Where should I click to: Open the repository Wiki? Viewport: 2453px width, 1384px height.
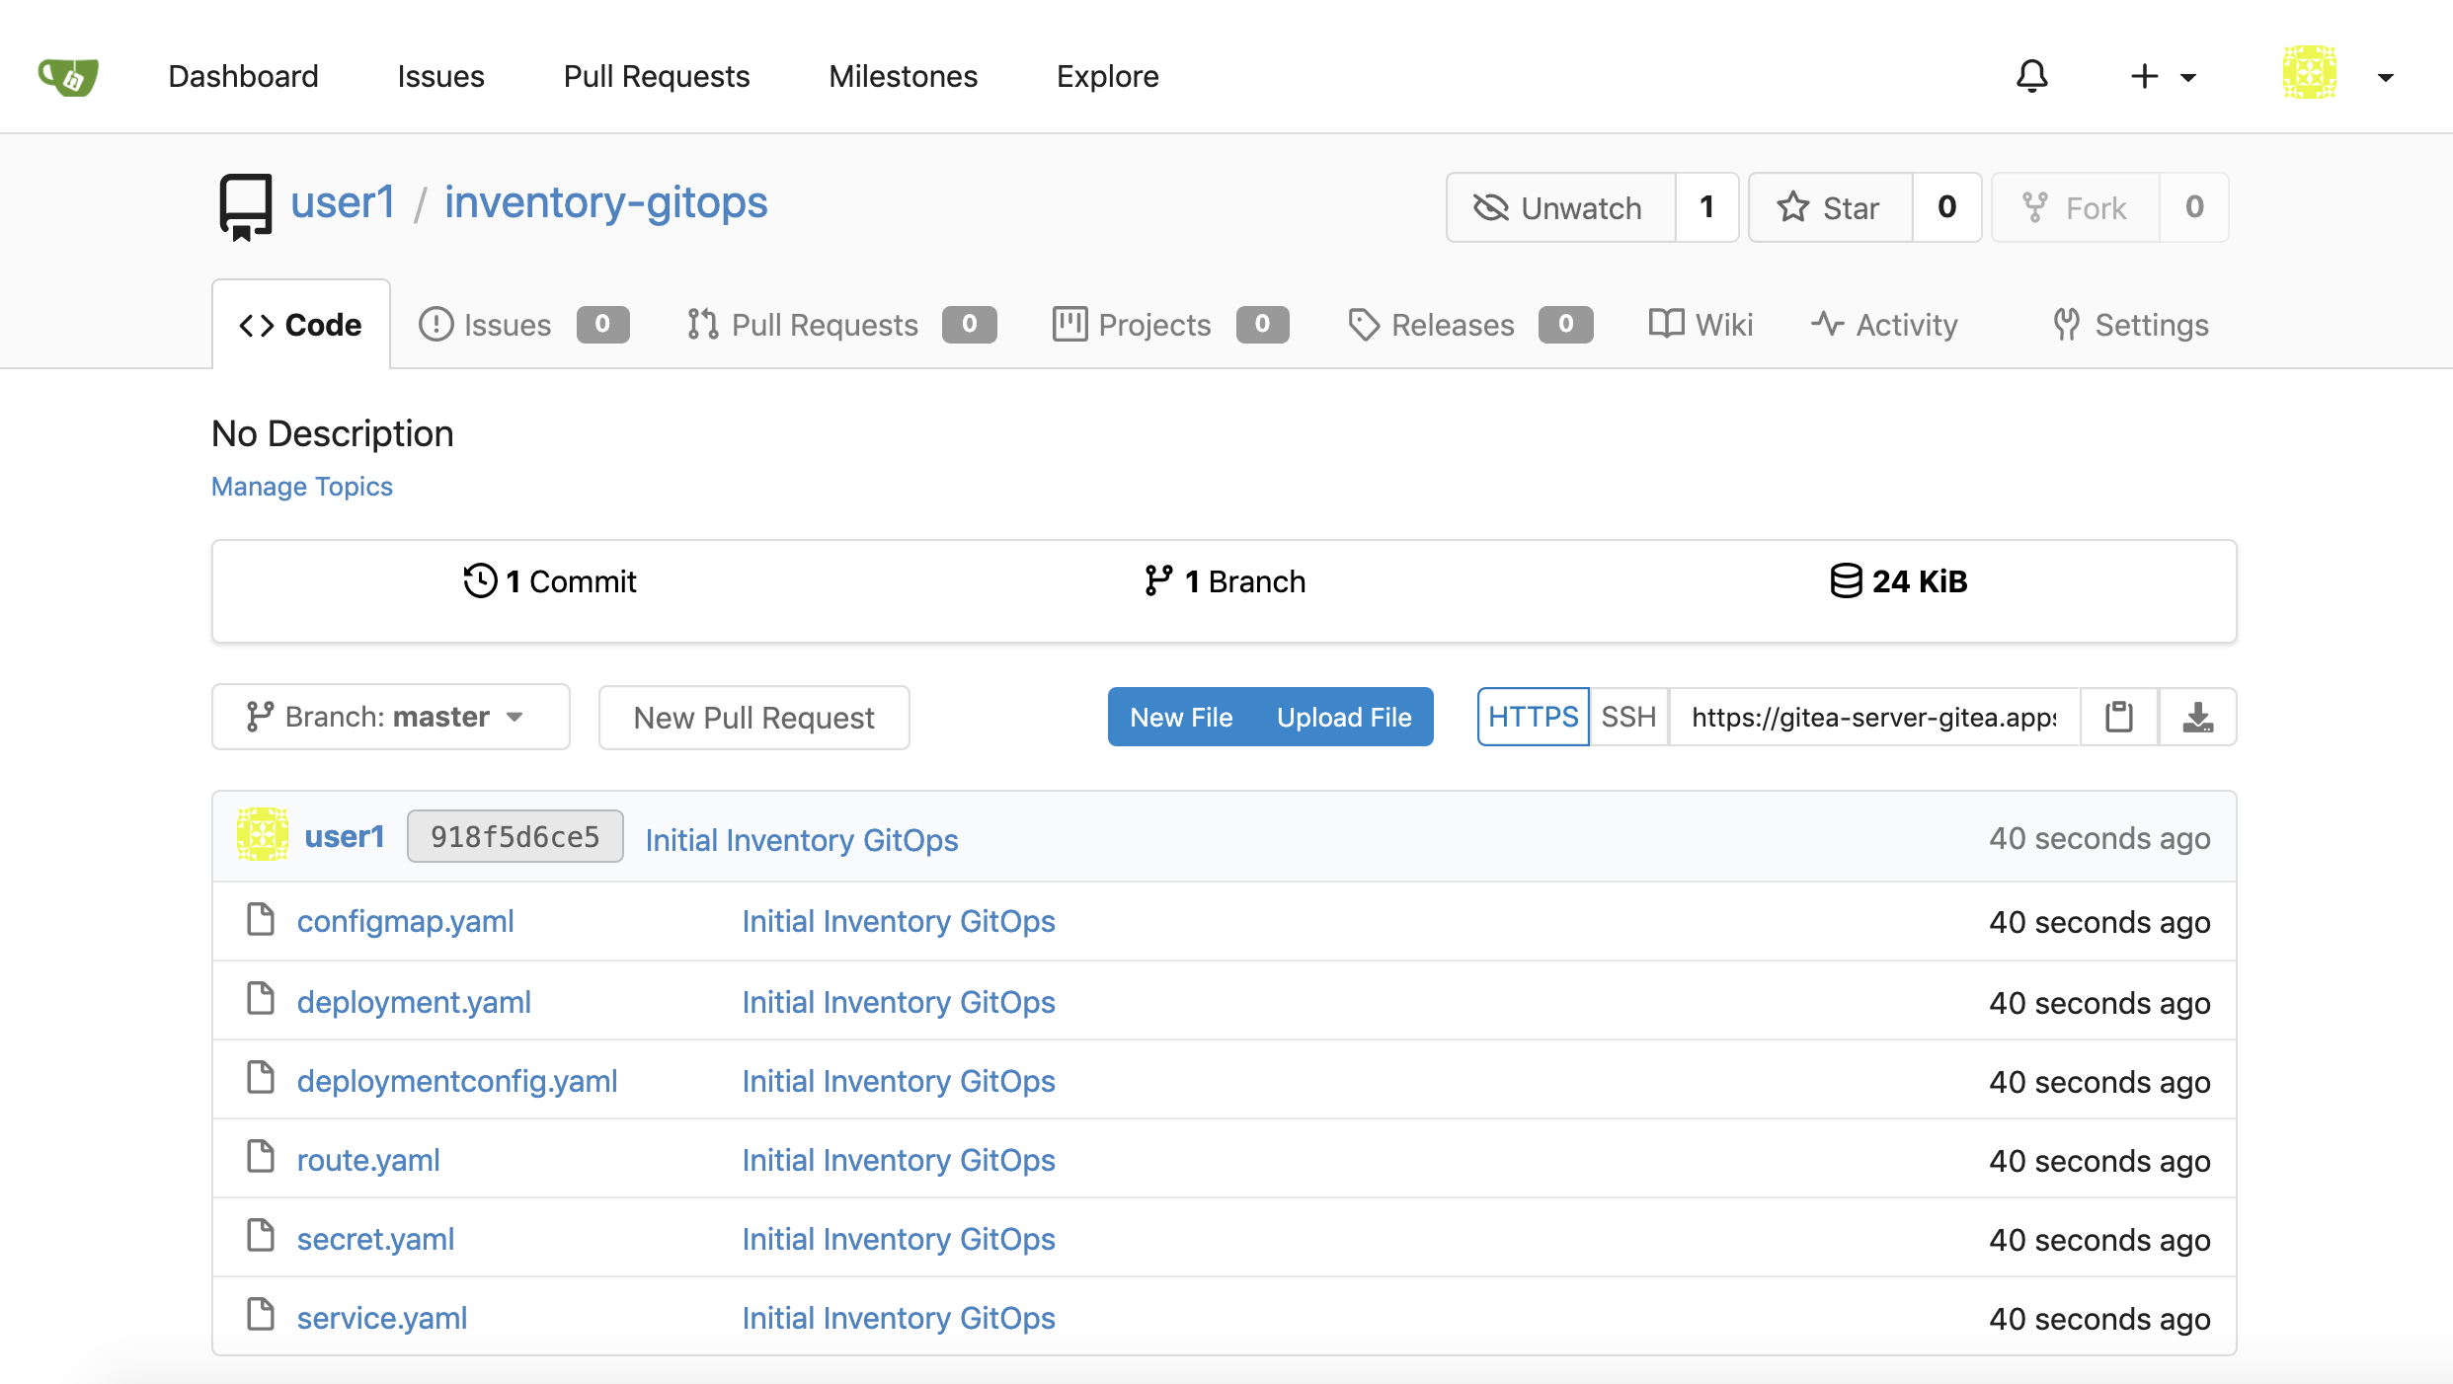(1701, 324)
